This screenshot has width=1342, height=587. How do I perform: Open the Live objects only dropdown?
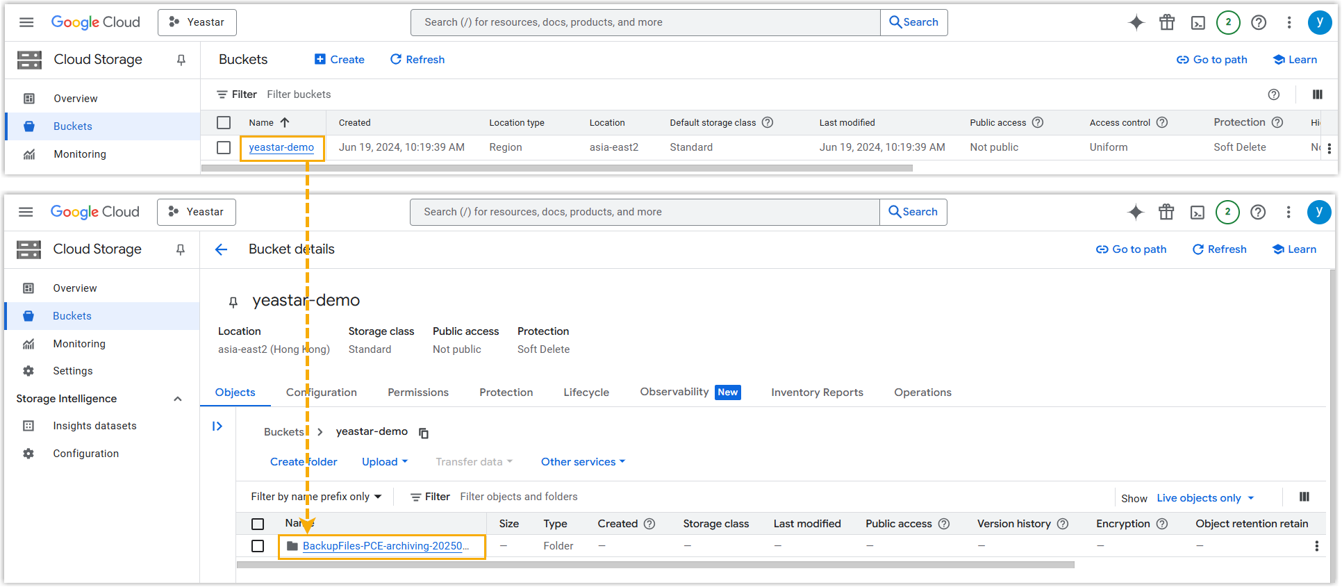point(1205,498)
